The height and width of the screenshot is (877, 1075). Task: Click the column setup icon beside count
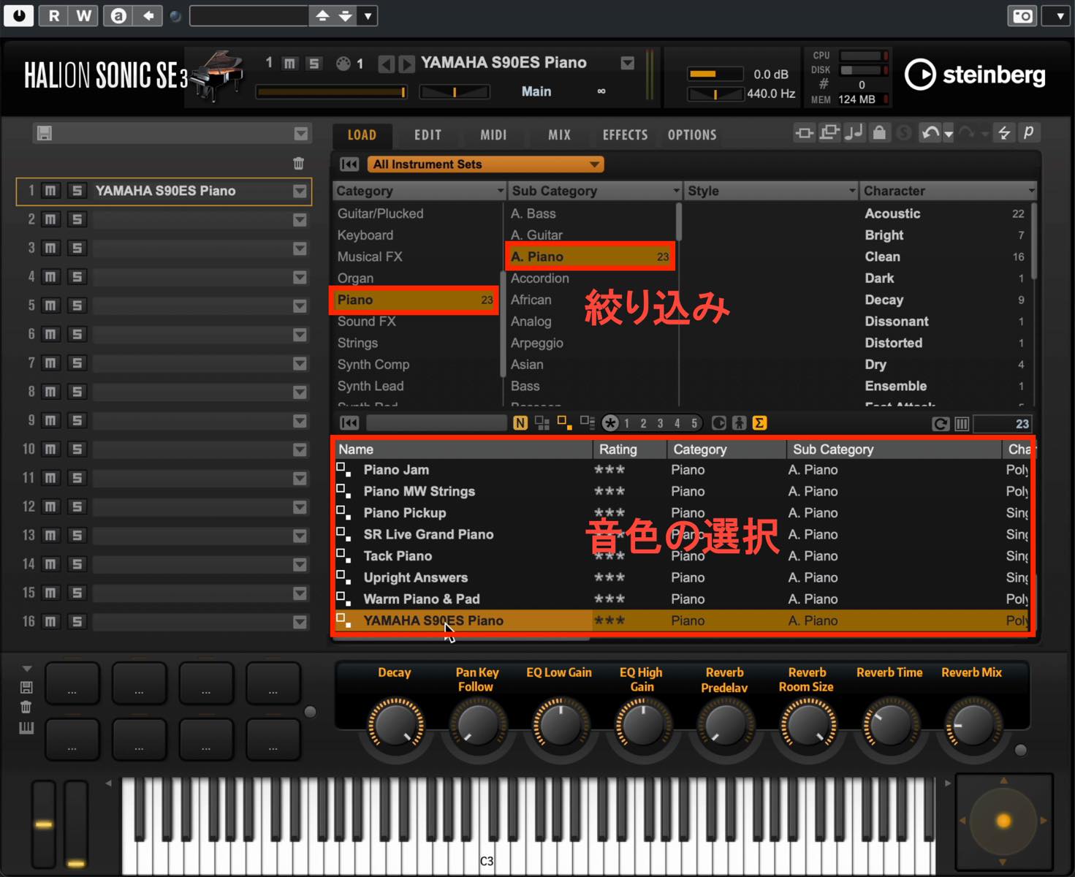pyautogui.click(x=962, y=424)
